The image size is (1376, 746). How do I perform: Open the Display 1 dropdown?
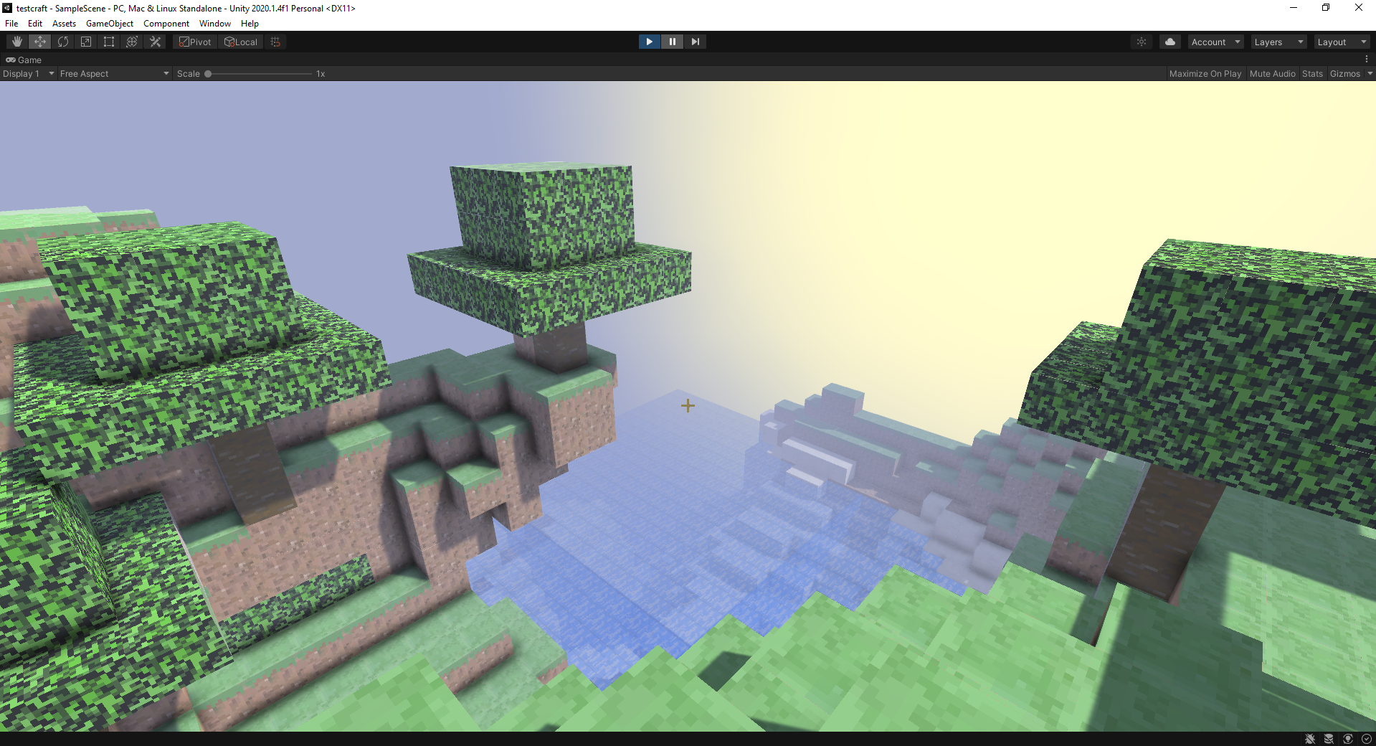coord(28,73)
